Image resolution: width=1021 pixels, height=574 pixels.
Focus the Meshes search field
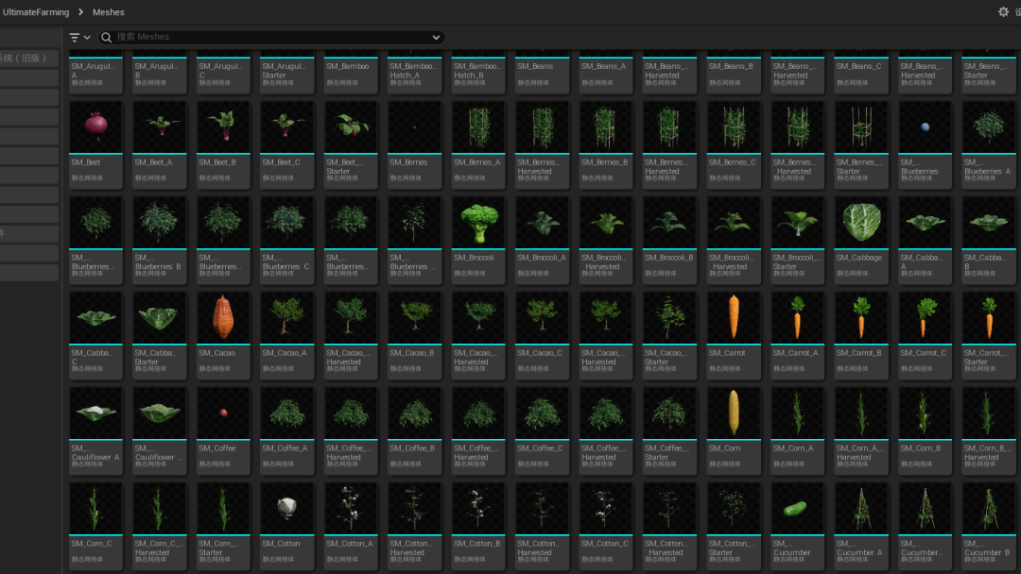click(271, 37)
